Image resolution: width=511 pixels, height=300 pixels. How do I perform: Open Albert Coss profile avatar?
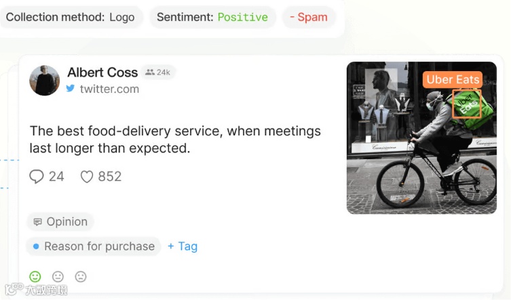45,81
